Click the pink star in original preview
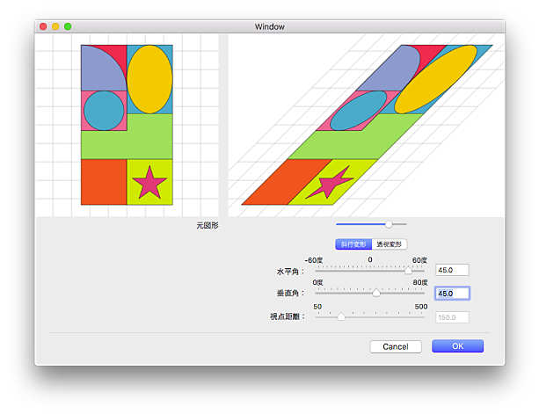The image size is (539, 414). pos(150,182)
